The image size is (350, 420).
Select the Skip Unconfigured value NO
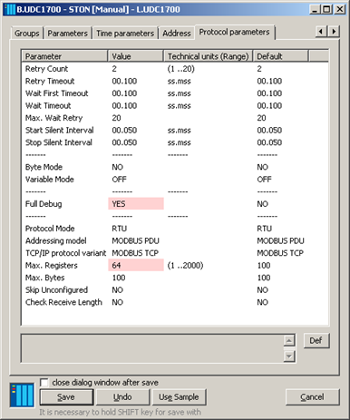(x=118, y=289)
